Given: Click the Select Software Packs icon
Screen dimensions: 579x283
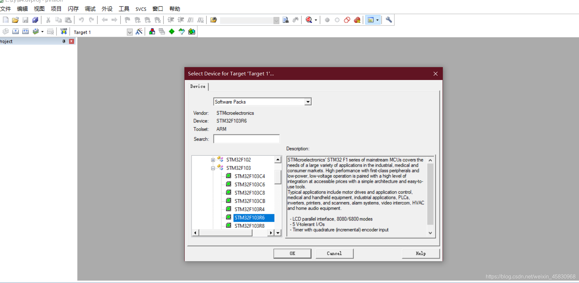Looking at the screenshot, I should point(182,31).
